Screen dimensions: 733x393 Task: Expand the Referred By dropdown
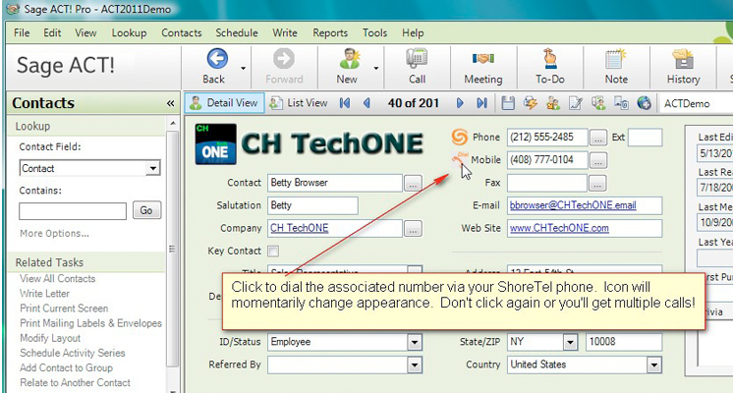(415, 365)
